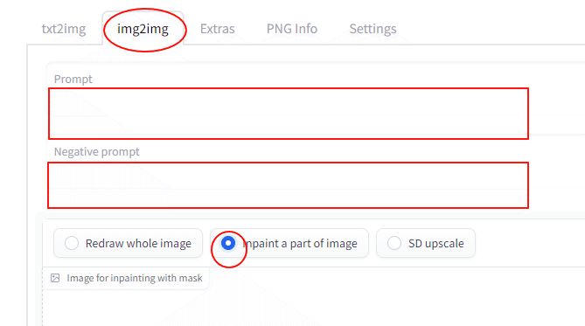The width and height of the screenshot is (585, 326).
Task: Click the SD upscale option box
Action: click(426, 243)
